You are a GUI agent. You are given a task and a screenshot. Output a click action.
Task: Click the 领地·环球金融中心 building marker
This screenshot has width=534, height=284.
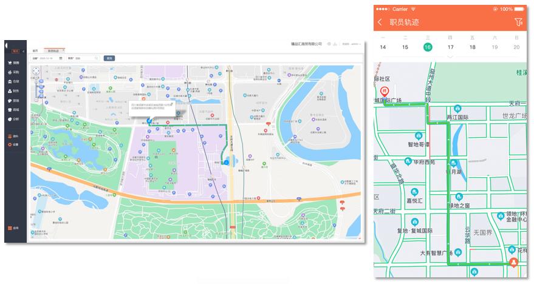tap(501, 215)
